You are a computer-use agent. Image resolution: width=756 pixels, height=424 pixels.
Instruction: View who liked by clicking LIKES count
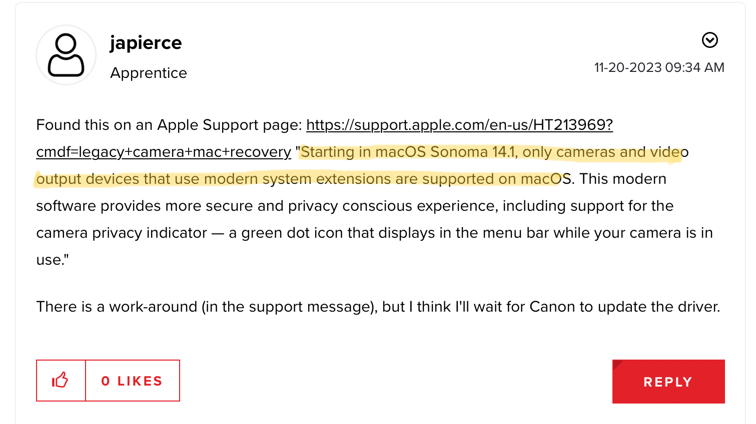[132, 381]
